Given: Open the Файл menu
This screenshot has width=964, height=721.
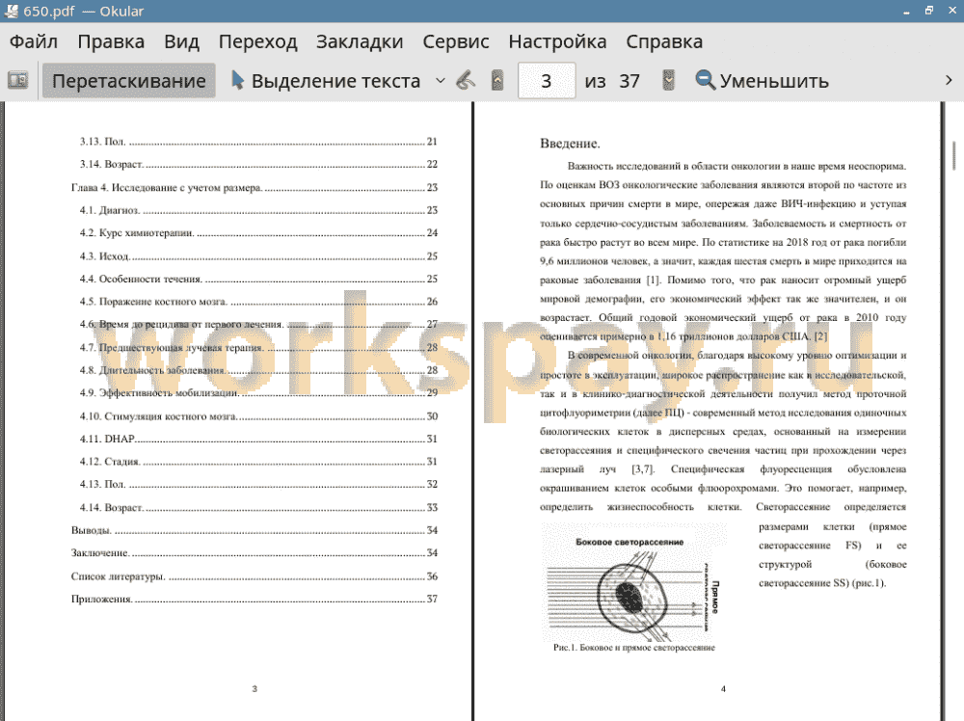Looking at the screenshot, I should point(34,41).
